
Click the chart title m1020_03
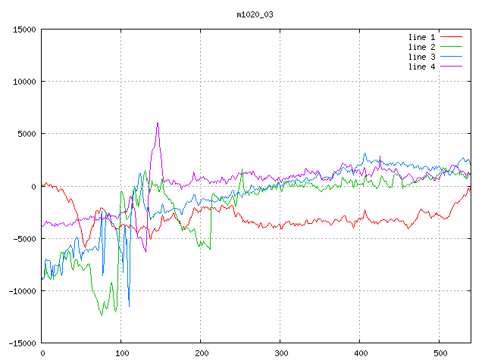pyautogui.click(x=255, y=14)
